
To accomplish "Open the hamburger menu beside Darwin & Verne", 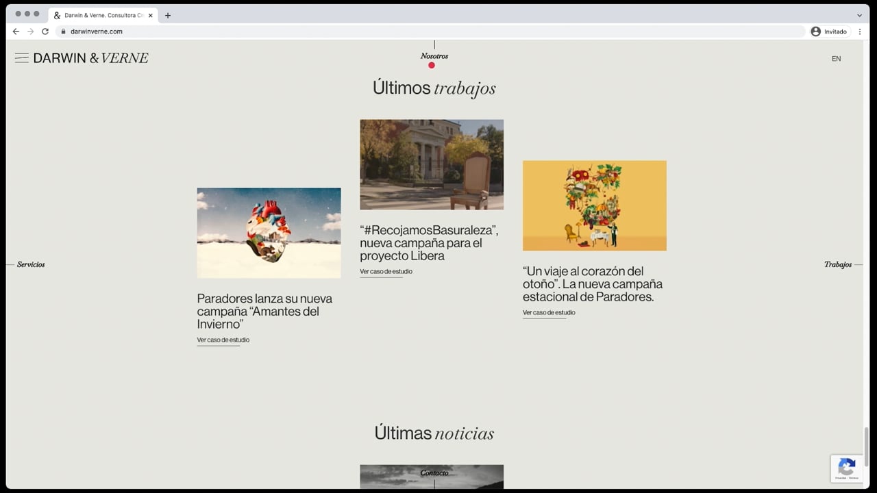I will tap(22, 58).
